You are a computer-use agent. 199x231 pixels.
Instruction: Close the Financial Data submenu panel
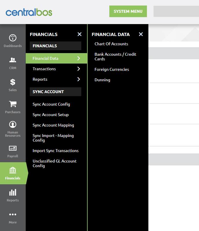coord(141,34)
